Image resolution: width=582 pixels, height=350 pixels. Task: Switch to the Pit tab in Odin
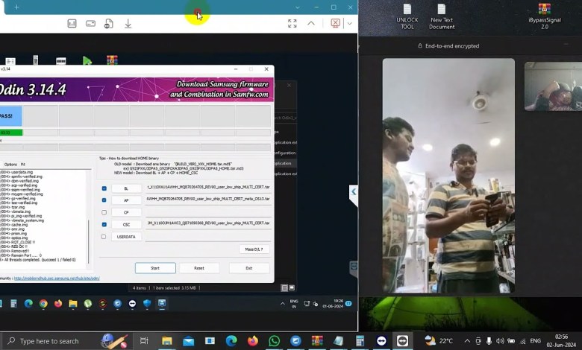(23, 164)
